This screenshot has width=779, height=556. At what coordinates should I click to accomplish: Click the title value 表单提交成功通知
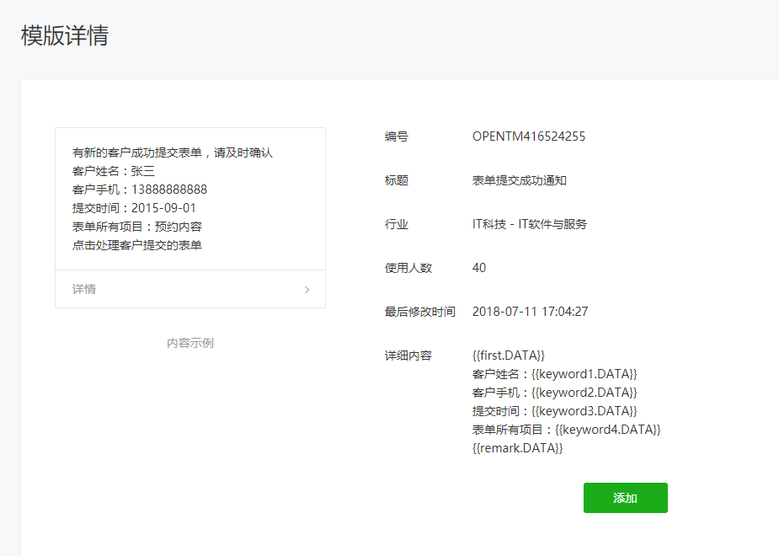(x=519, y=180)
